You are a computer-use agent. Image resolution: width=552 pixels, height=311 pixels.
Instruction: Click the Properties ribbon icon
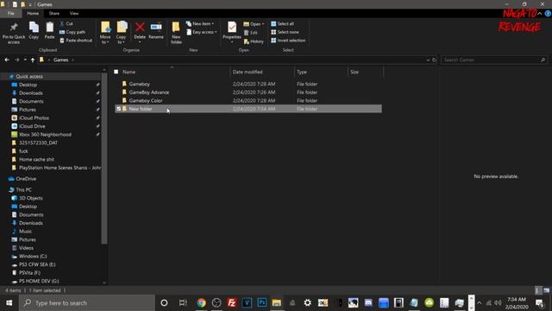(x=232, y=27)
